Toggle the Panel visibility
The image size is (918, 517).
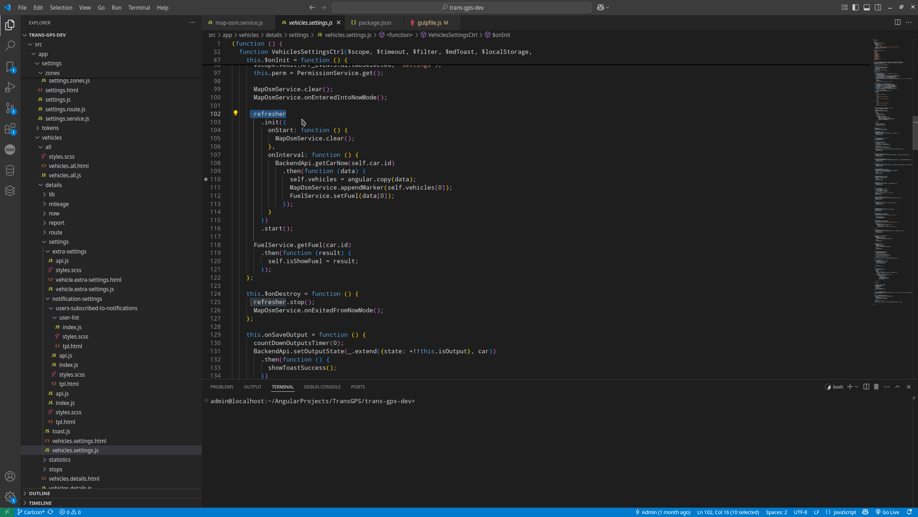[x=867, y=7]
